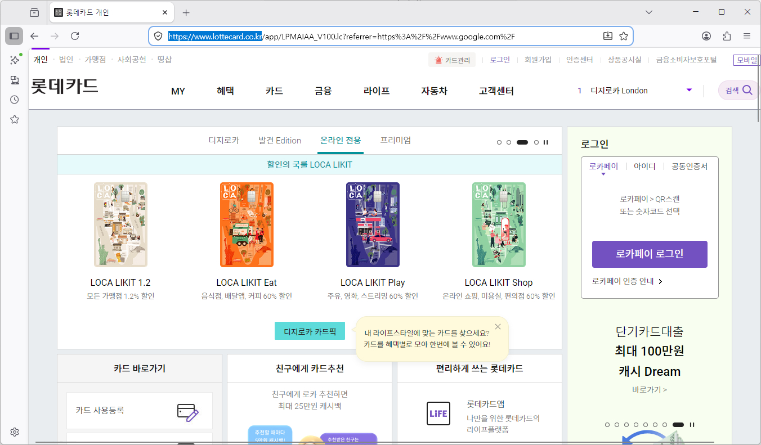The image size is (761, 445).
Task: Click the site security shield icon
Action: 158,36
